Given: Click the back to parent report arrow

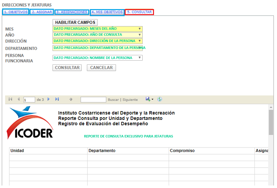Looking at the screenshot, I should click(x=71, y=99).
